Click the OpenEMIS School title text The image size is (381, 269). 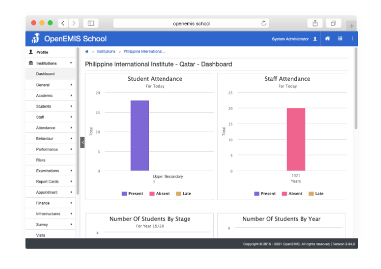75,39
